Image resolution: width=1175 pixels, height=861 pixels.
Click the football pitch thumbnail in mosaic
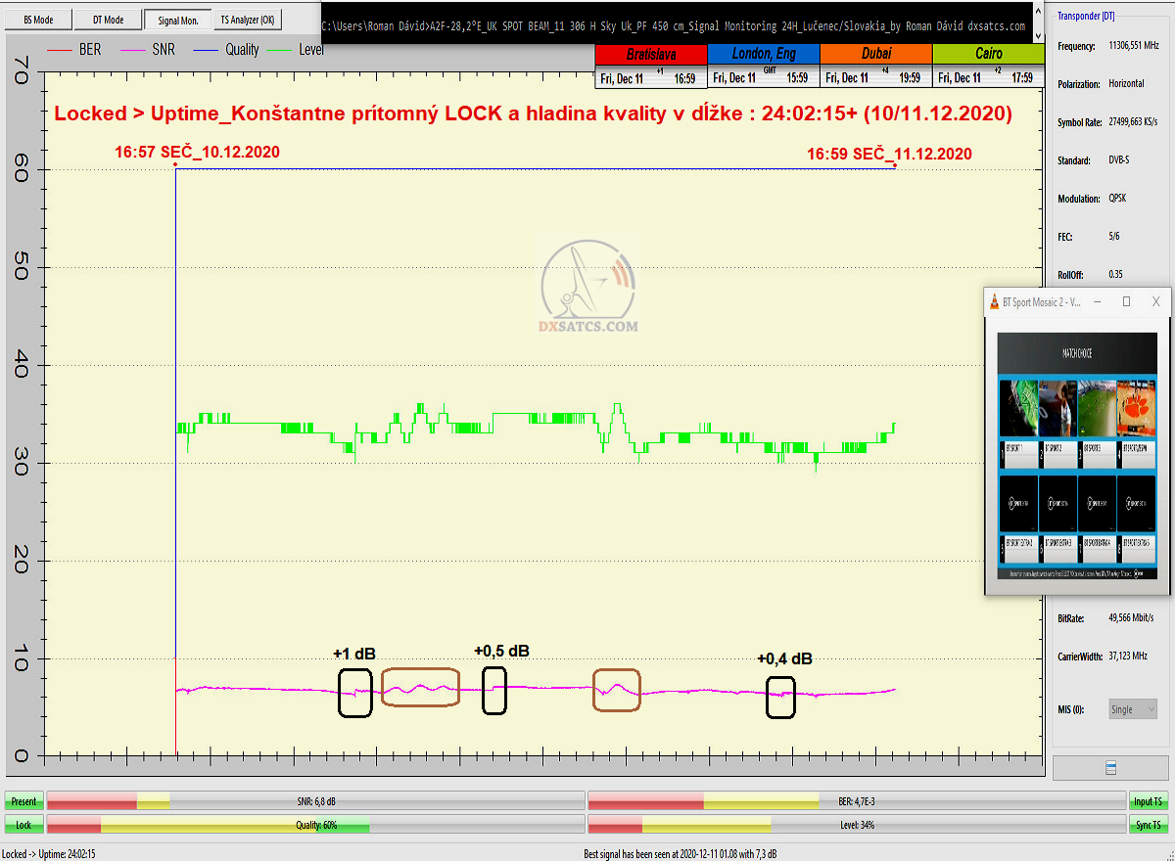[x=1096, y=407]
